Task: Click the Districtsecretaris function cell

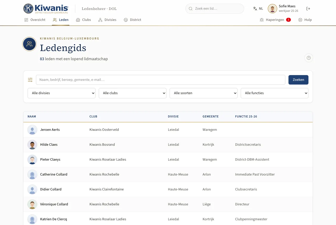Action: 248,145
